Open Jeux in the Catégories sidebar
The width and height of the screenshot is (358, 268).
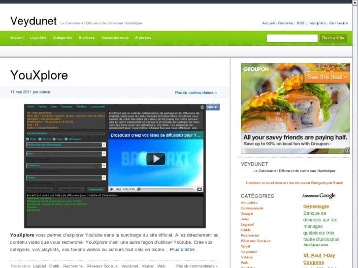pyautogui.click(x=245, y=219)
